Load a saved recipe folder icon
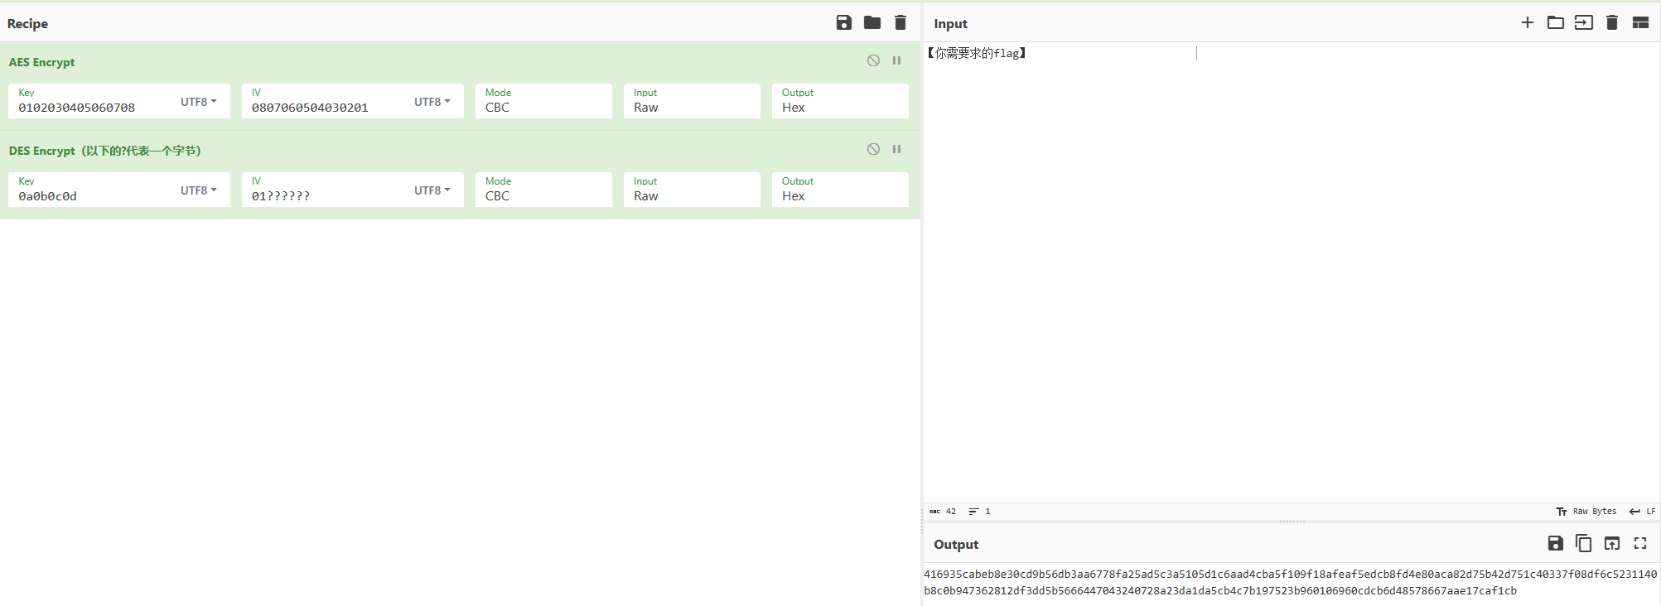The height and width of the screenshot is (606, 1661). coord(872,22)
